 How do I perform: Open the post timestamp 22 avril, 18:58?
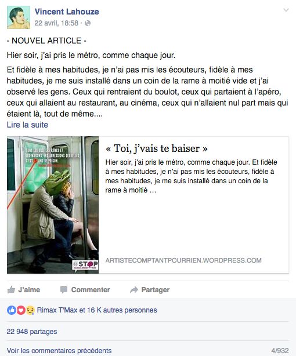click(56, 23)
